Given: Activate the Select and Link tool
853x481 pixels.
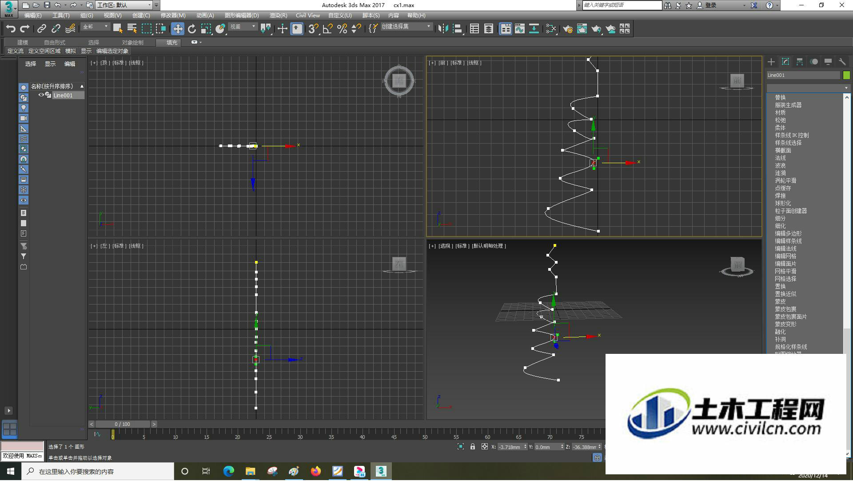Looking at the screenshot, I should [42, 29].
